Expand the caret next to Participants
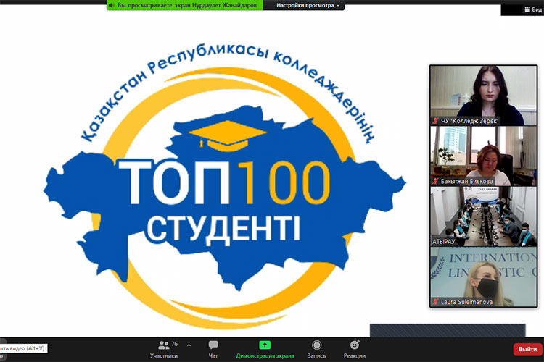 (x=189, y=345)
